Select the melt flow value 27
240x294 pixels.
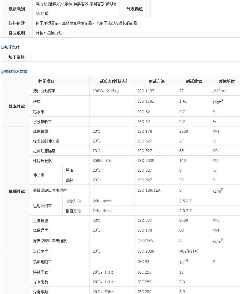pos(181,91)
